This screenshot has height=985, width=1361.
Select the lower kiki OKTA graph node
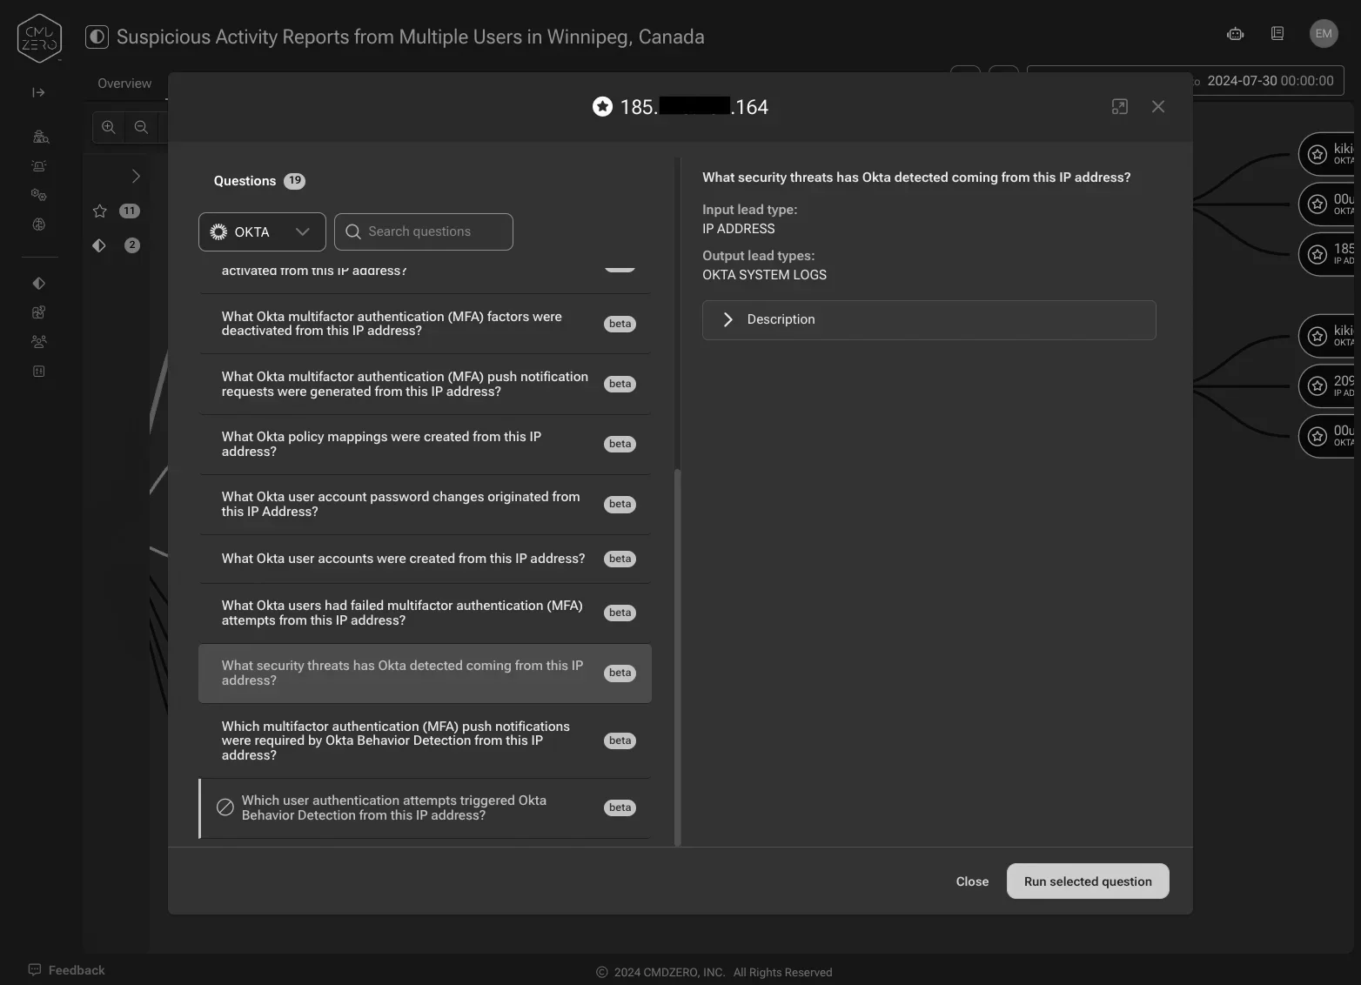tap(1327, 335)
